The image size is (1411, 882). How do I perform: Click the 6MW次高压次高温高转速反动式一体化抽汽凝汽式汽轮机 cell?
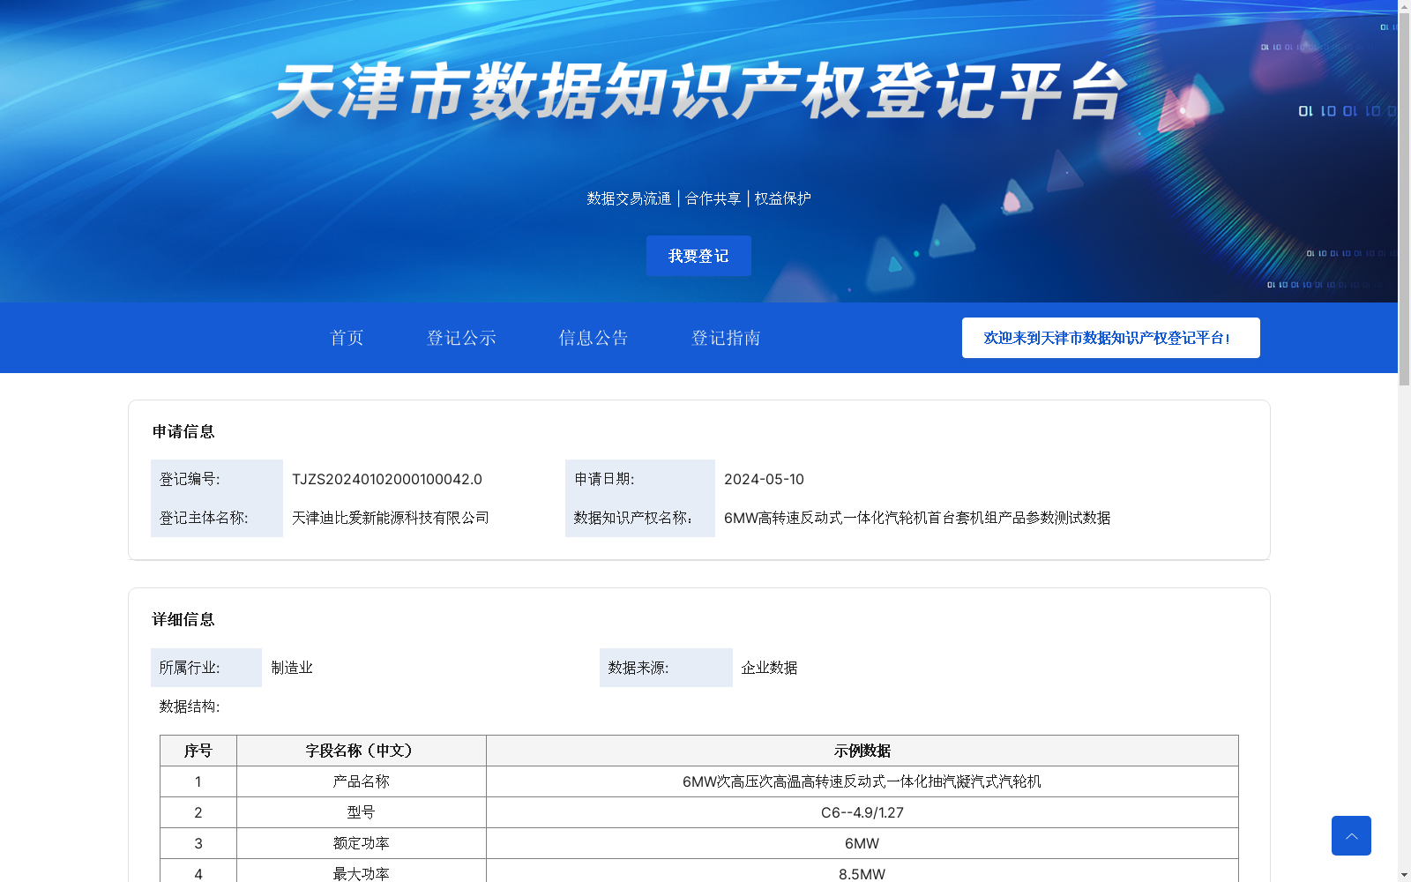(862, 781)
